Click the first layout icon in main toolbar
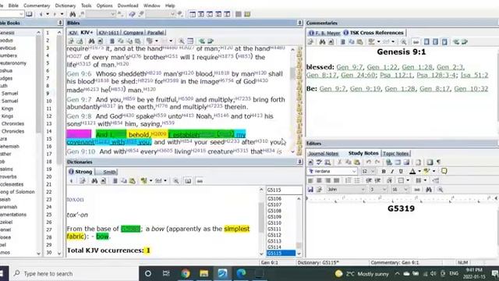 (193, 14)
